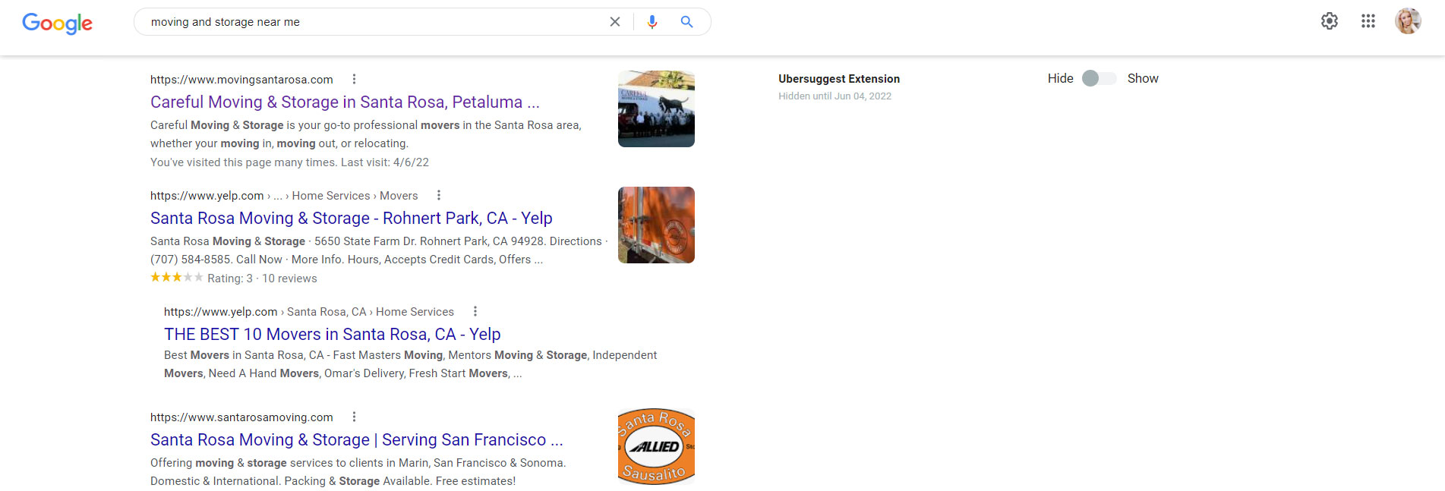Submit search with the magnifying glass icon
Image resolution: width=1445 pixels, height=491 pixels.
click(686, 22)
